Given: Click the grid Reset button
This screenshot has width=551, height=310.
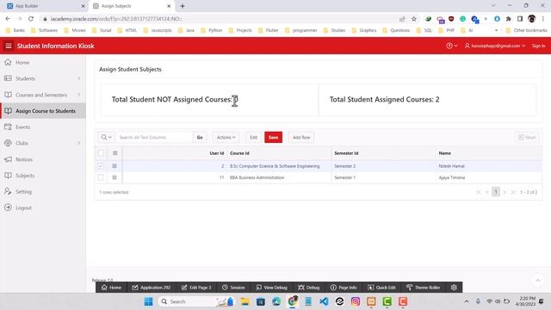Looking at the screenshot, I should tap(527, 137).
